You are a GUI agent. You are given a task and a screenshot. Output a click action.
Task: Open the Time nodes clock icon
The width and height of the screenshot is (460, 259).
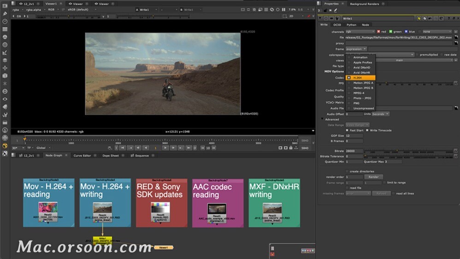pyautogui.click(x=5, y=21)
